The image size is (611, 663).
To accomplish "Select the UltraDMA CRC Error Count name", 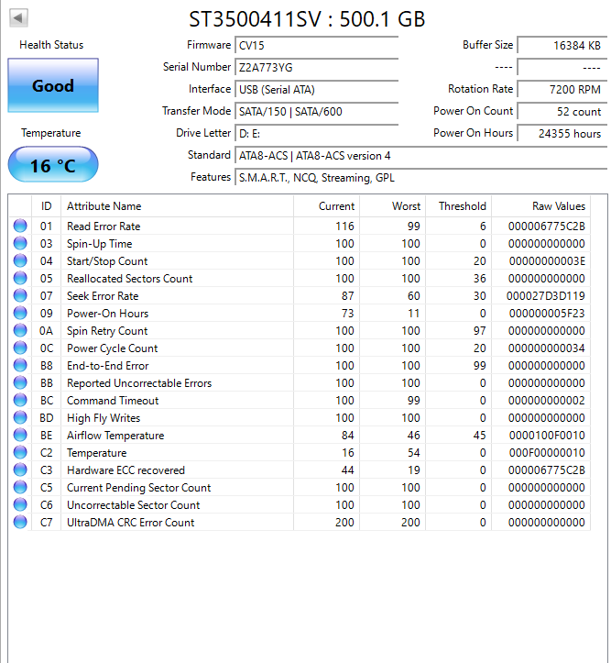I will 130,523.
